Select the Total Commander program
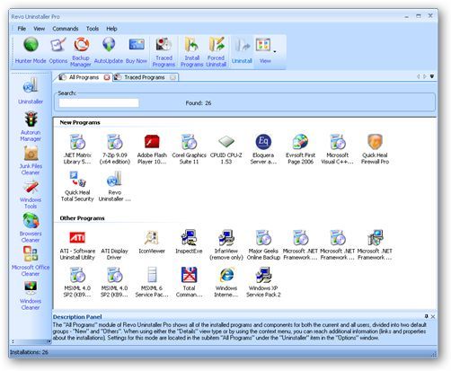This screenshot has width=451, height=371. [189, 282]
